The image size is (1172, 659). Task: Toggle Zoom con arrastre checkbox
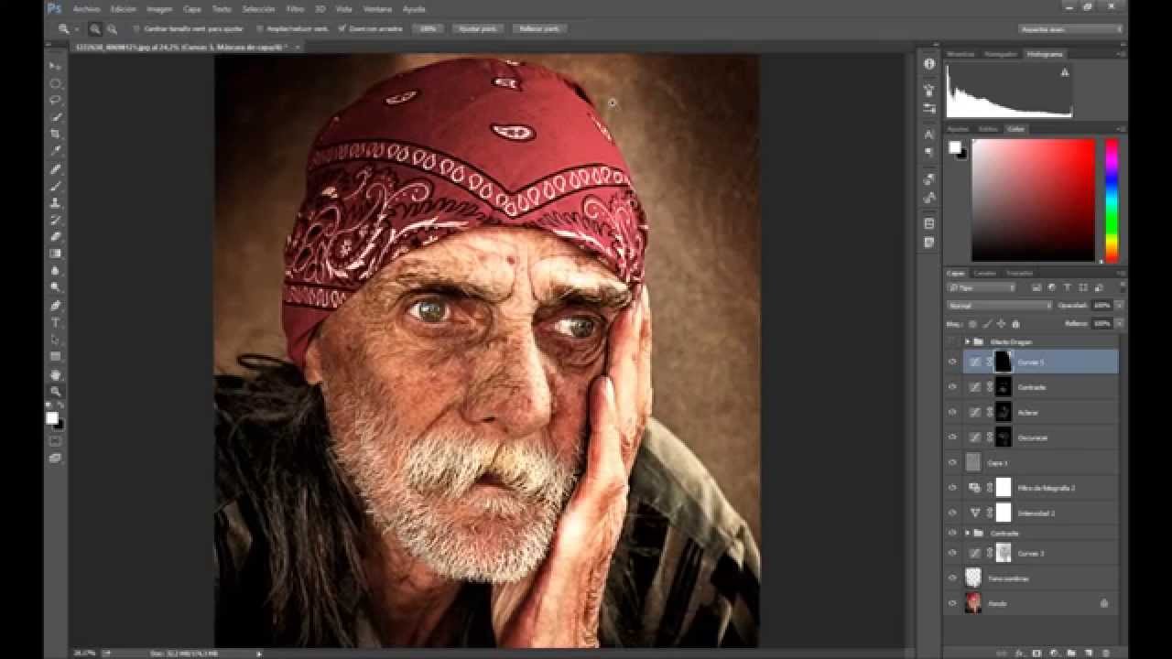coord(342,28)
